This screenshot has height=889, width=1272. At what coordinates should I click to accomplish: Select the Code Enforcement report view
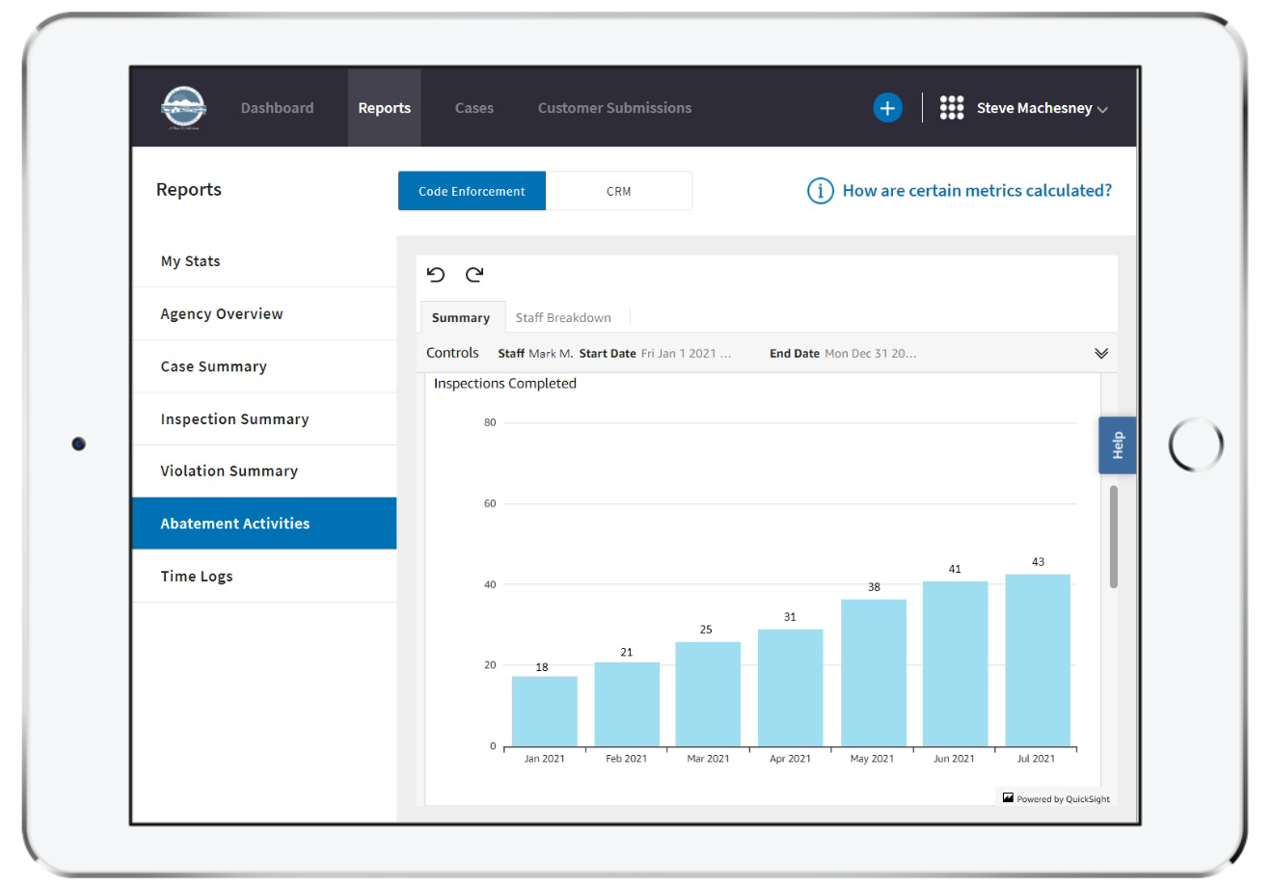click(x=472, y=190)
